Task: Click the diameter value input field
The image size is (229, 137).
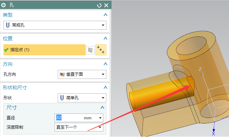Action: (x=69, y=118)
